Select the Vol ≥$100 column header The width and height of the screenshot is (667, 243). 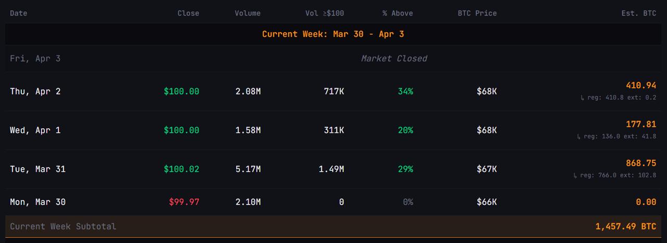(x=325, y=13)
